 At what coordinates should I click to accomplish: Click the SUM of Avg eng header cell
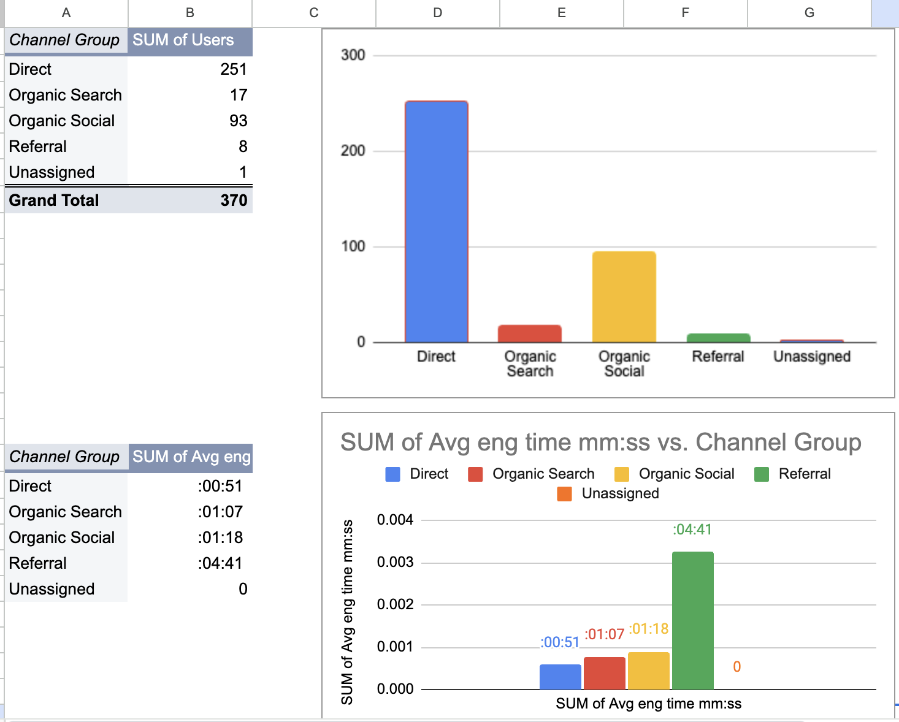click(x=191, y=457)
